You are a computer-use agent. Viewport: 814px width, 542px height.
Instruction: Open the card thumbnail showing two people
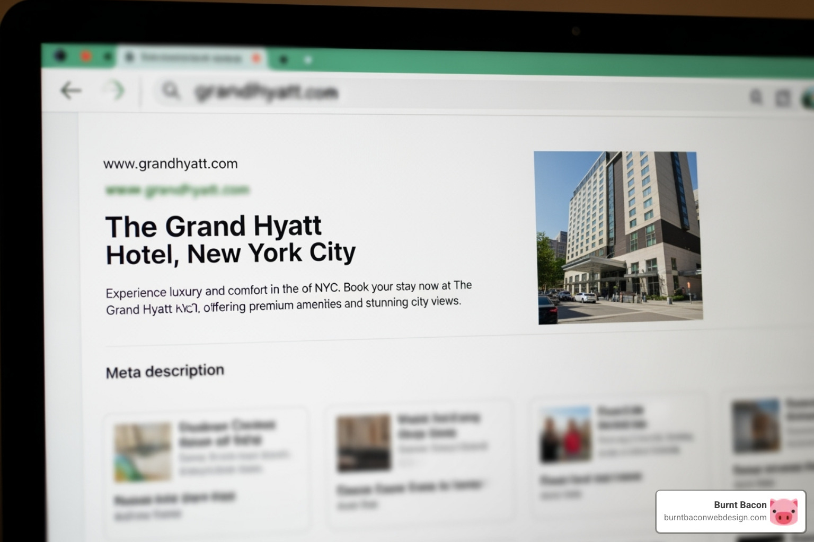click(x=565, y=435)
